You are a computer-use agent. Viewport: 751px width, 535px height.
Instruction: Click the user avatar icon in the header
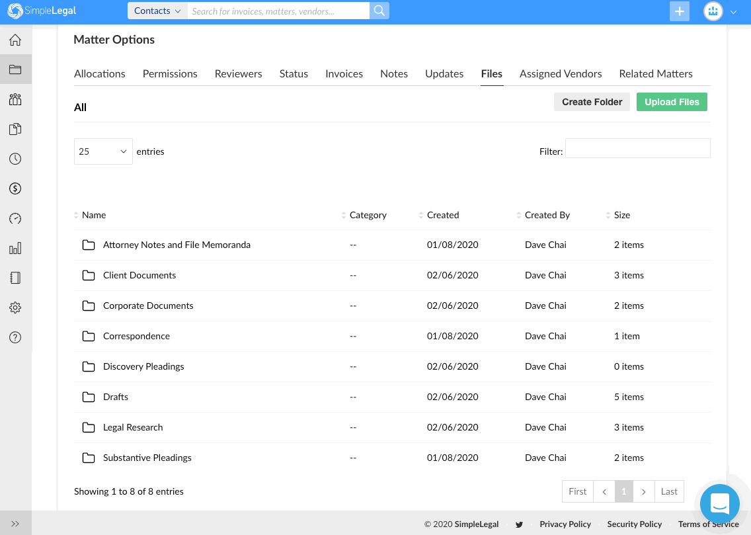click(713, 11)
